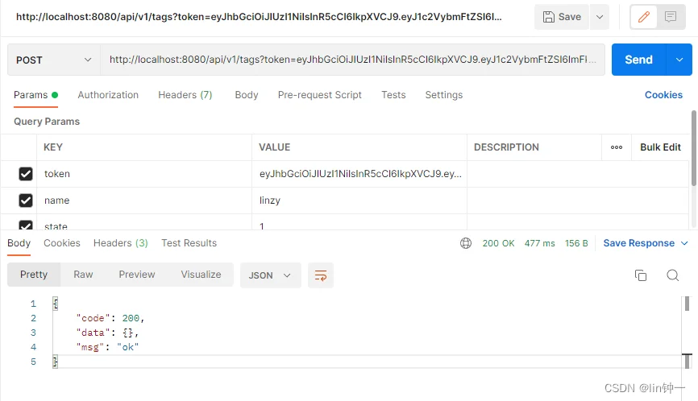Open search in response body

[x=673, y=275]
